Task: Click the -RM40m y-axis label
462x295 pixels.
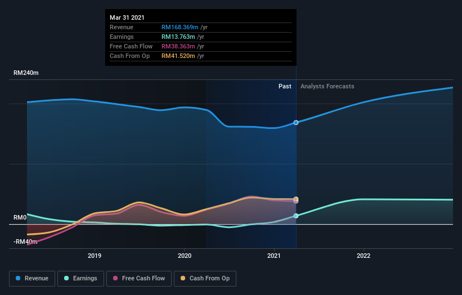Action: pyautogui.click(x=25, y=242)
